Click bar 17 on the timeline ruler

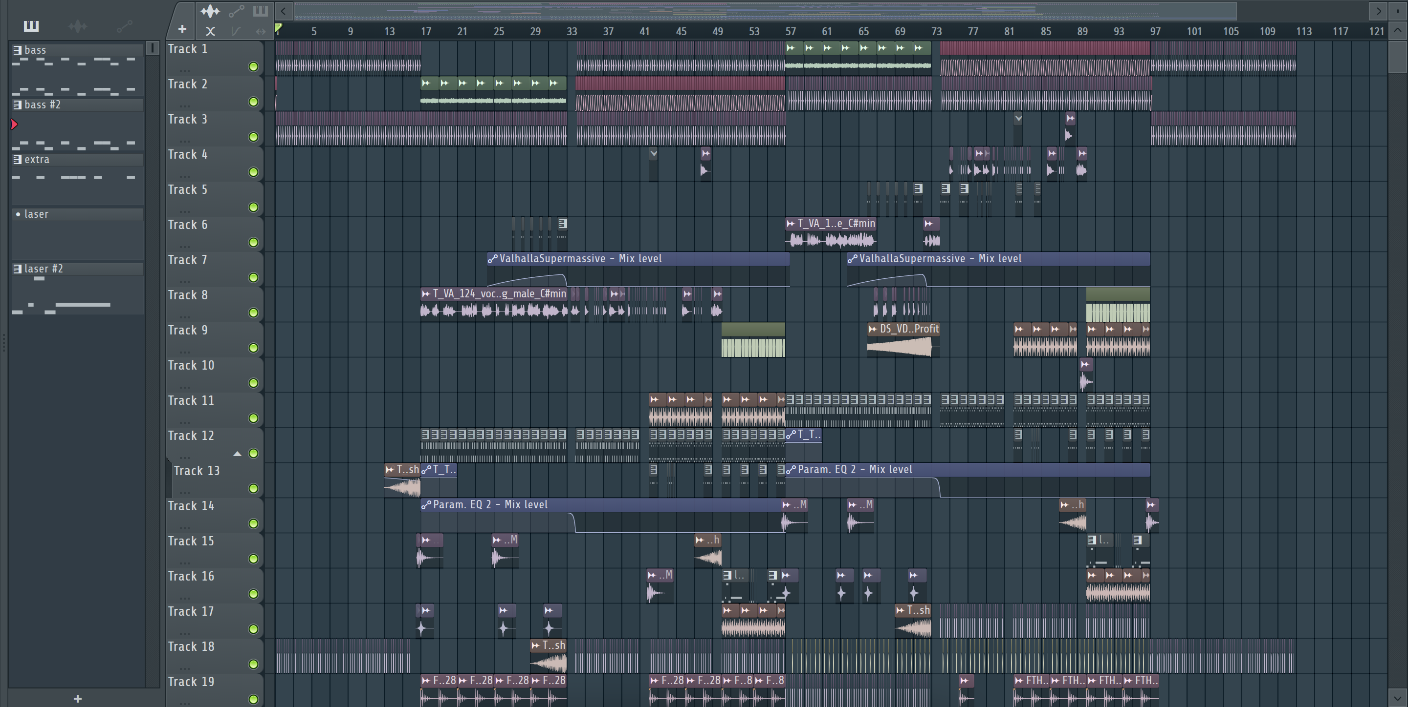tap(426, 31)
